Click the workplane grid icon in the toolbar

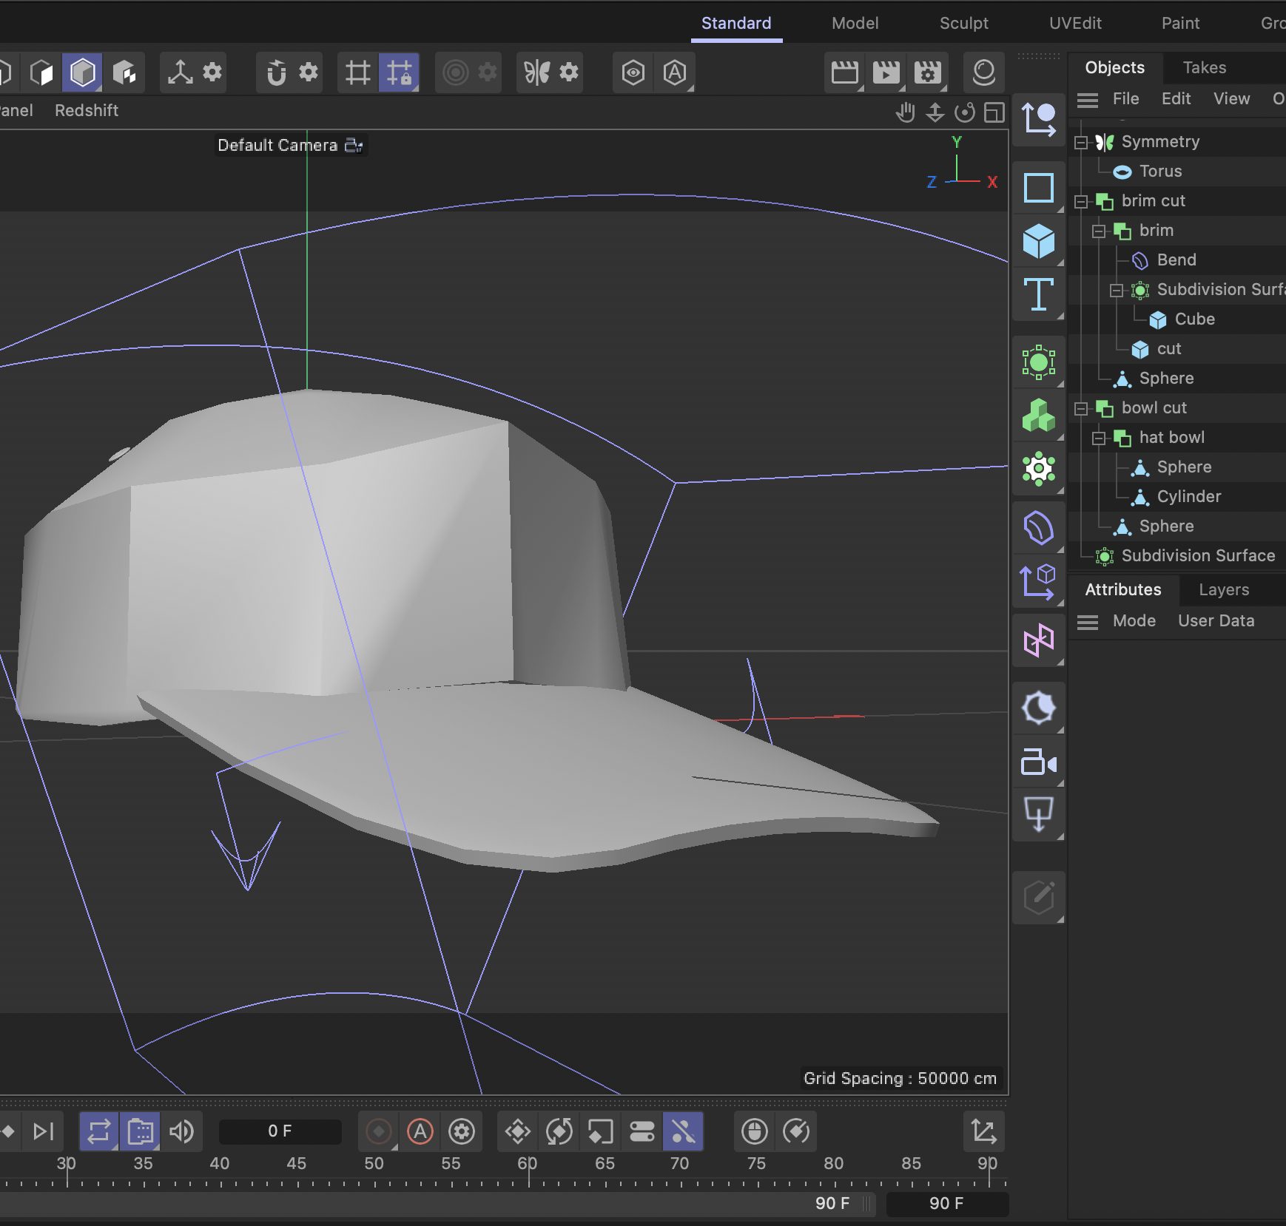click(357, 72)
